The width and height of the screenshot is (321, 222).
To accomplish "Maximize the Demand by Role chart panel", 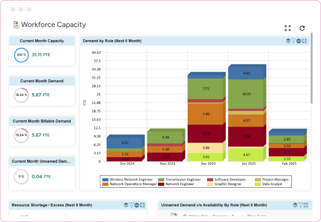I will point(304,41).
